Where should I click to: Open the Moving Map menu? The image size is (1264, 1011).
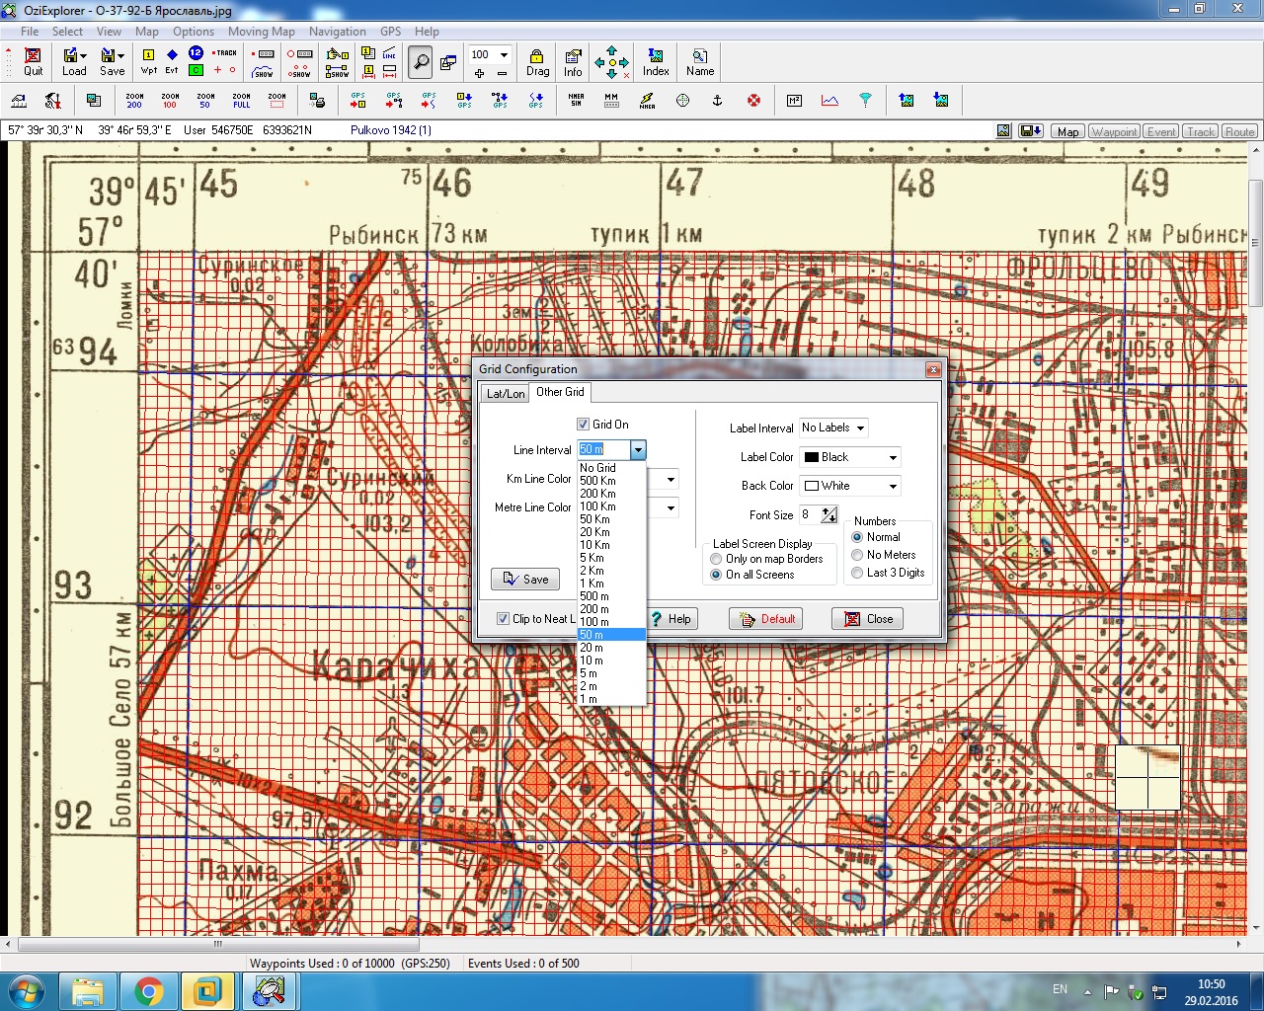pos(261,32)
